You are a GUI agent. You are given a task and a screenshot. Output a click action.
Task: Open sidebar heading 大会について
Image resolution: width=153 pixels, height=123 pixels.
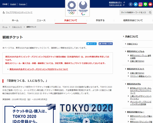[x=132, y=36]
